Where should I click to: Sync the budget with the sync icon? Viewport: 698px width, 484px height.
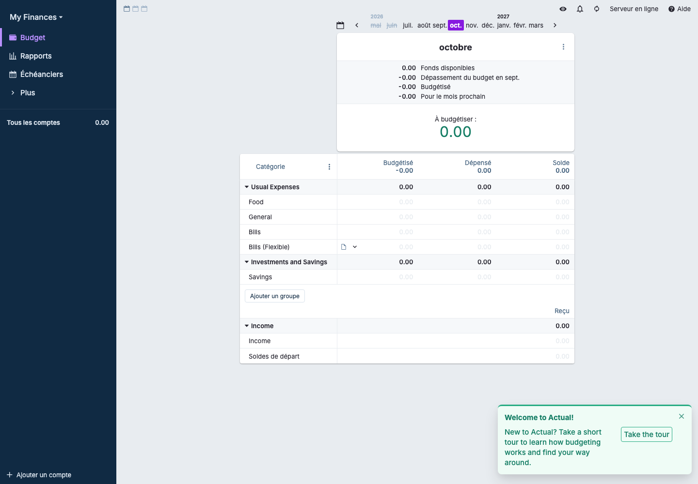[x=597, y=9]
